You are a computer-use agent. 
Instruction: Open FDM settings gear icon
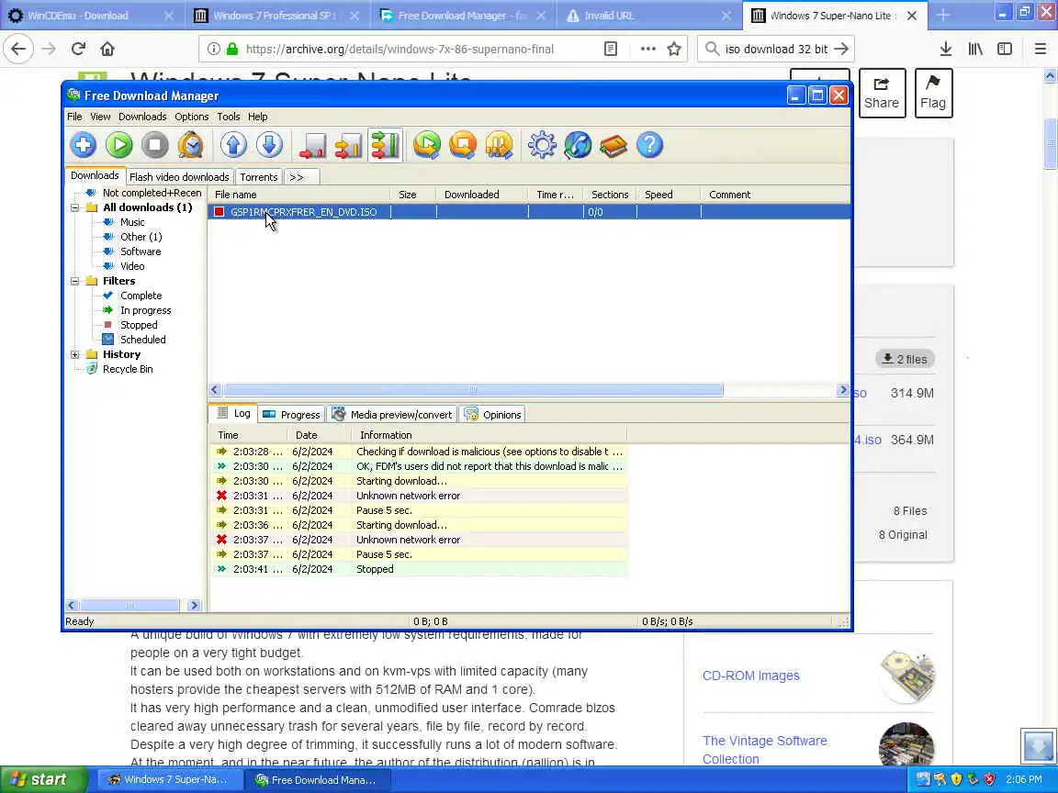tap(542, 145)
